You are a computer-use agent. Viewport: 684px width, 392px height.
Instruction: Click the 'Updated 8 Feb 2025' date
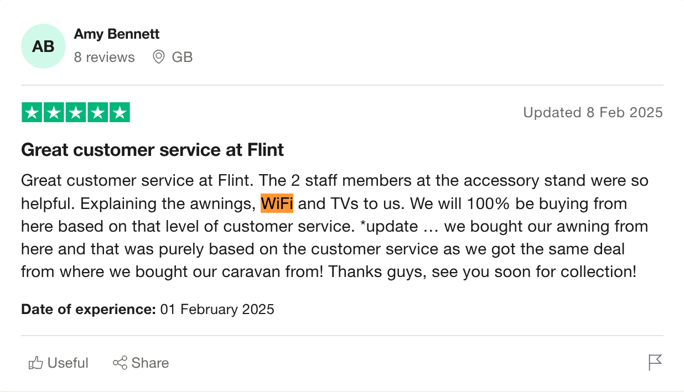tap(593, 113)
